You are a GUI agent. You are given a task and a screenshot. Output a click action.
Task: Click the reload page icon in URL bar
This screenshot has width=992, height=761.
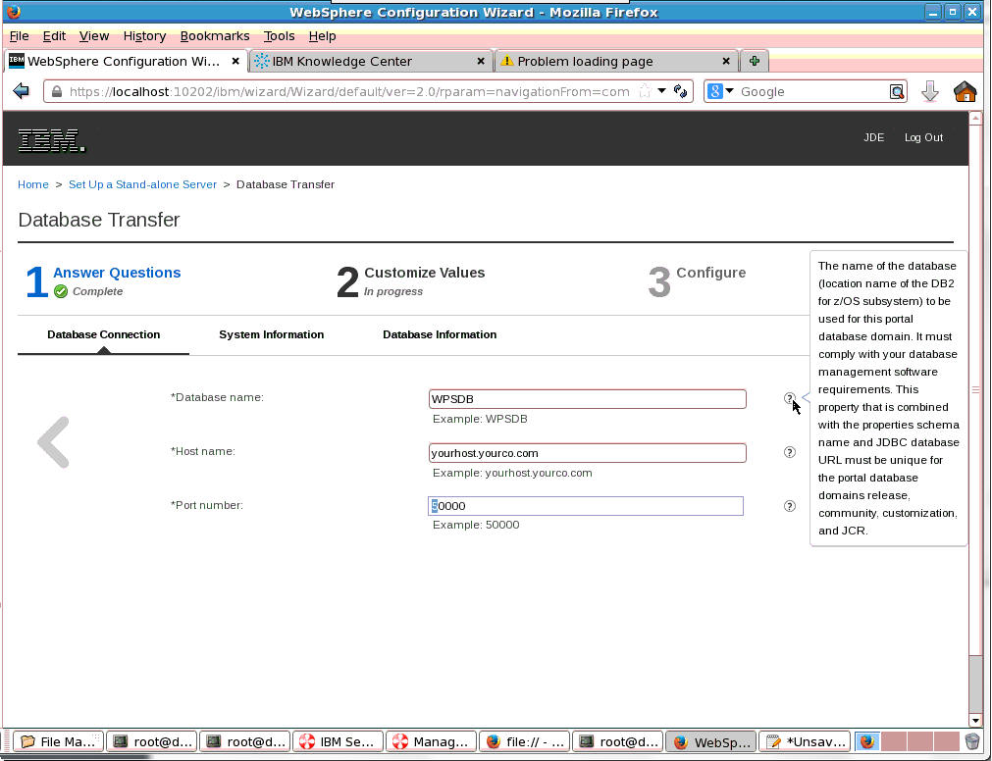tap(679, 91)
